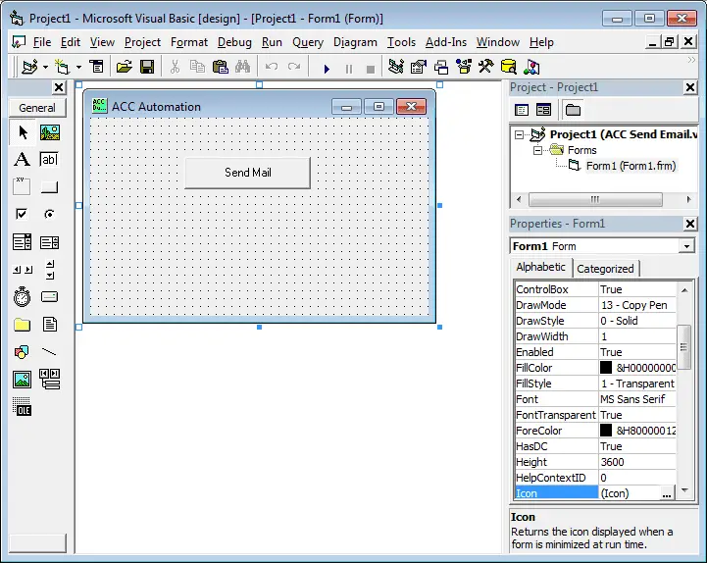Select the PictureBox control tool
Viewport: 707px width, 563px height.
(50, 132)
